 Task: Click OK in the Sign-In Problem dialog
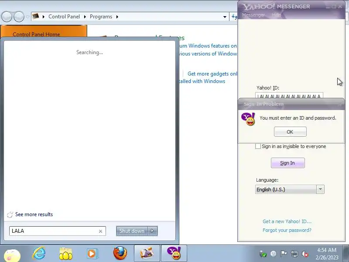pos(290,132)
